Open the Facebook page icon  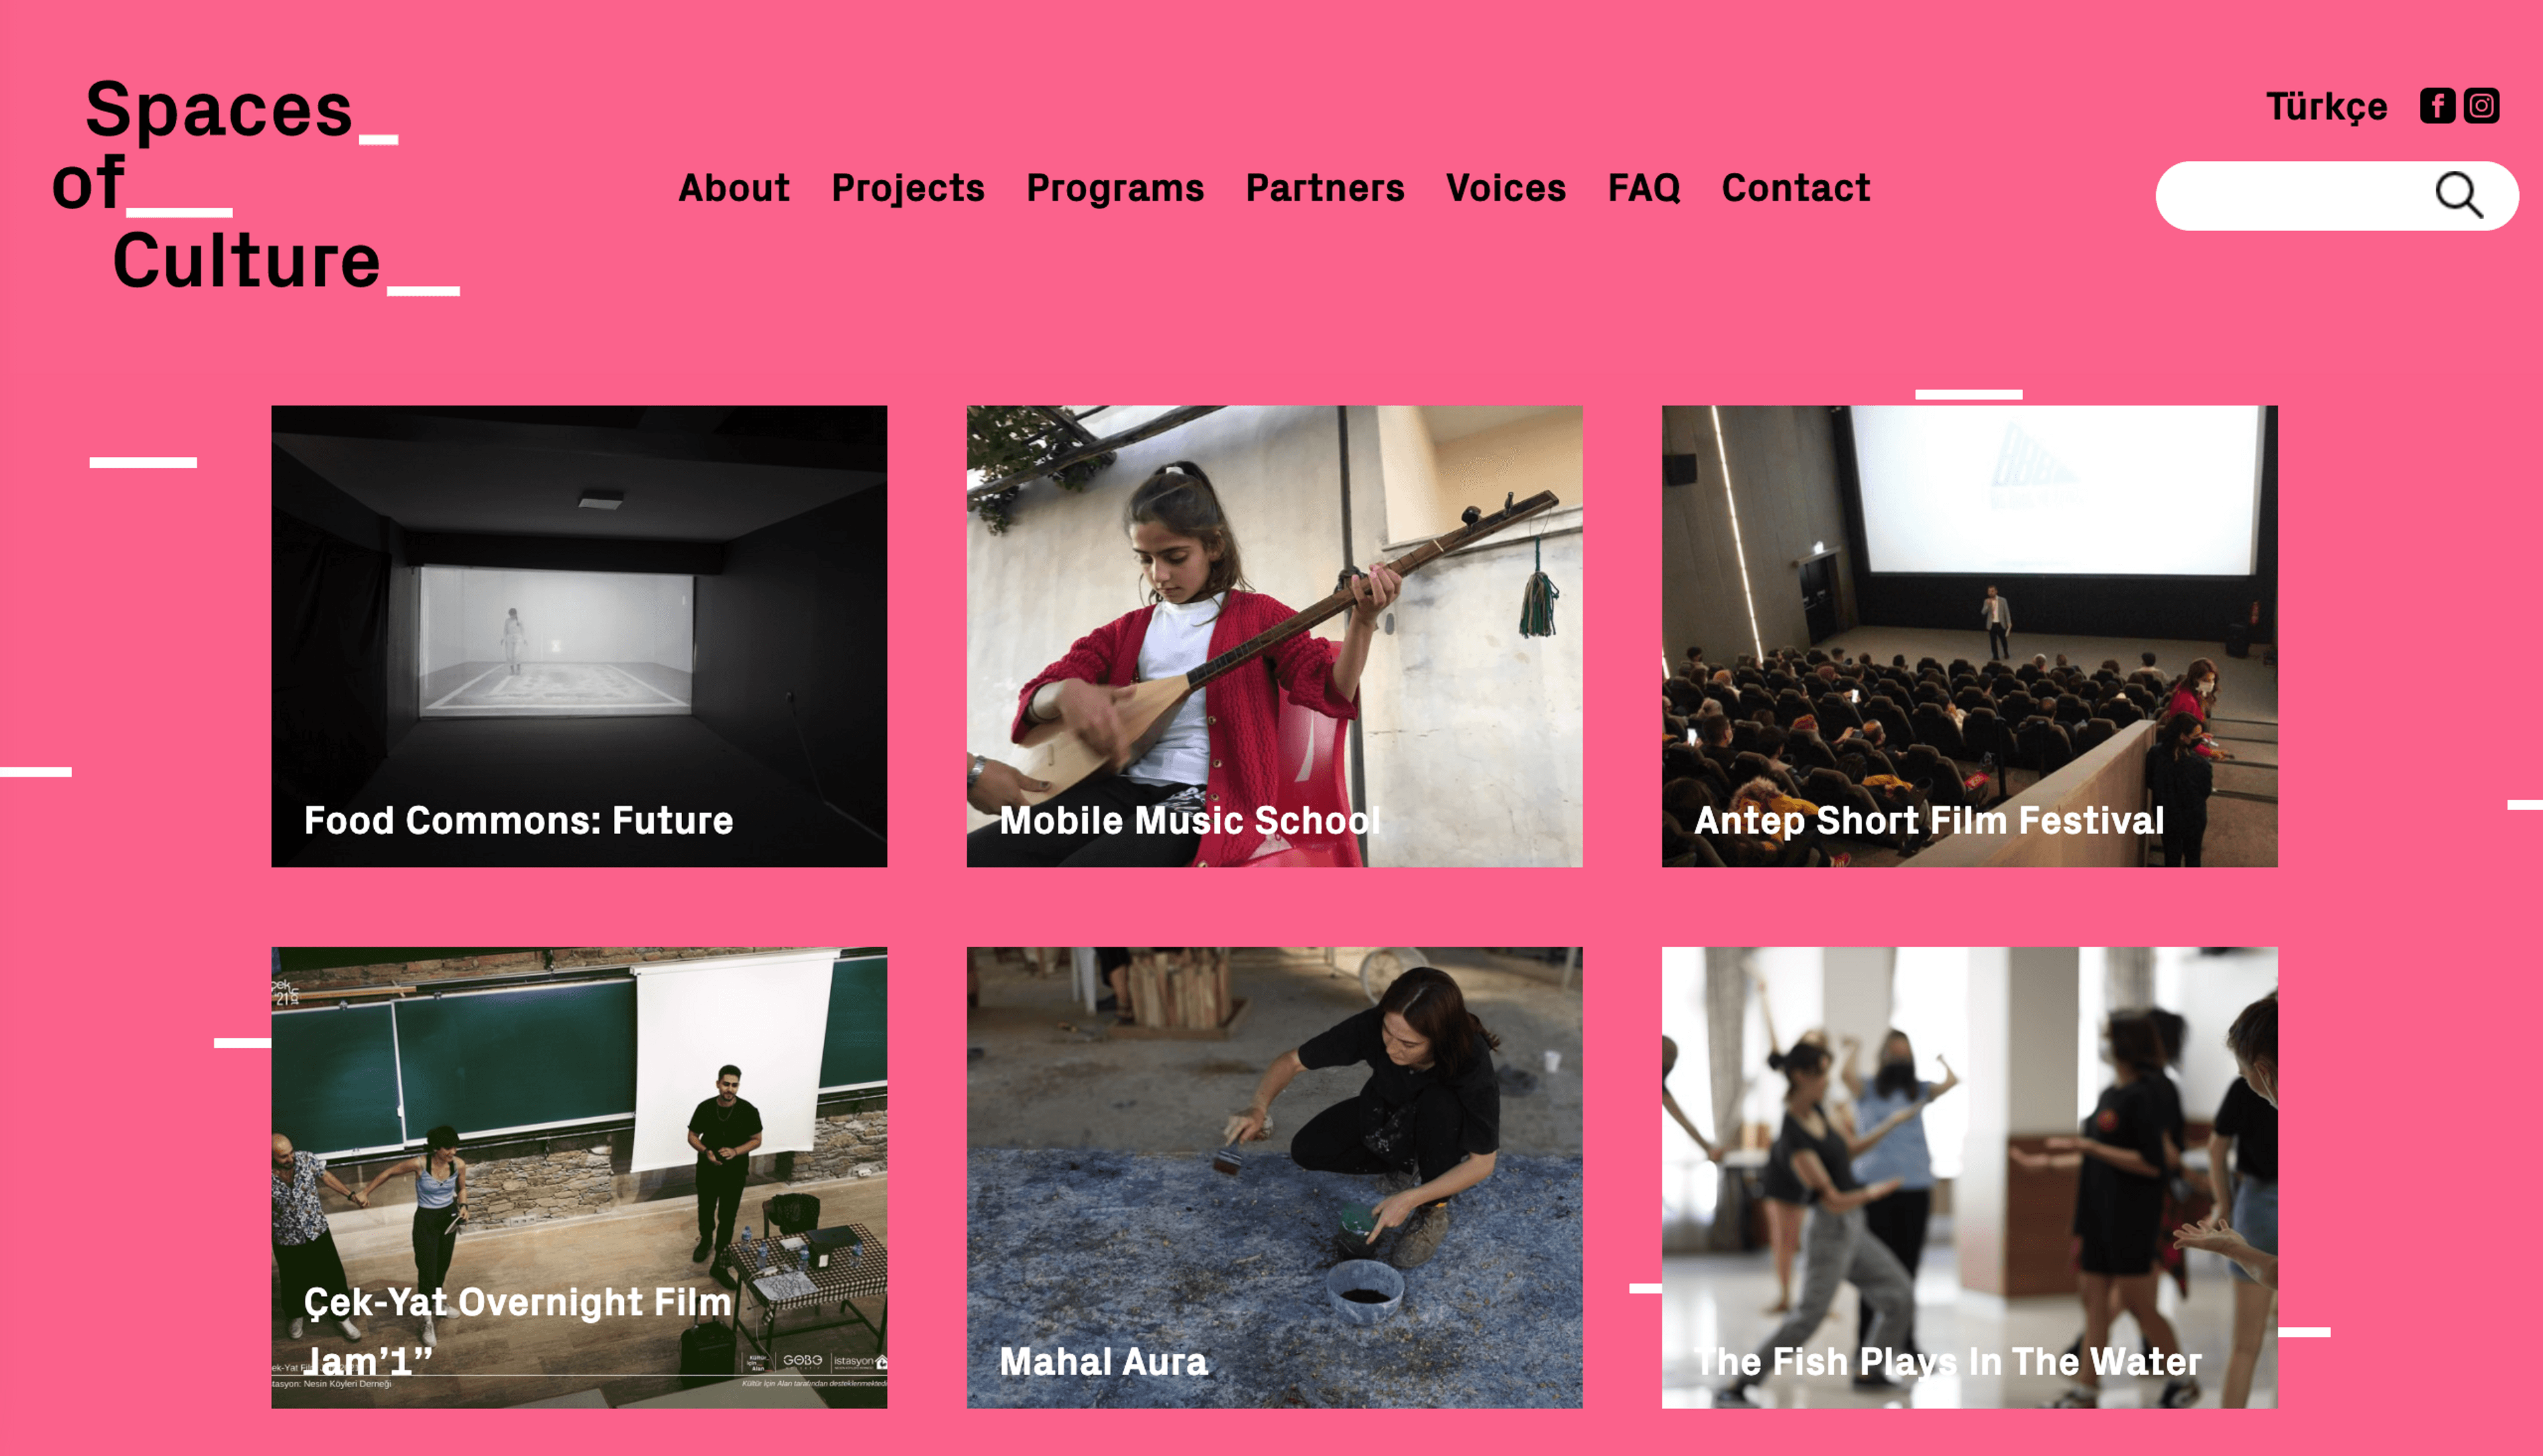pos(2437,106)
